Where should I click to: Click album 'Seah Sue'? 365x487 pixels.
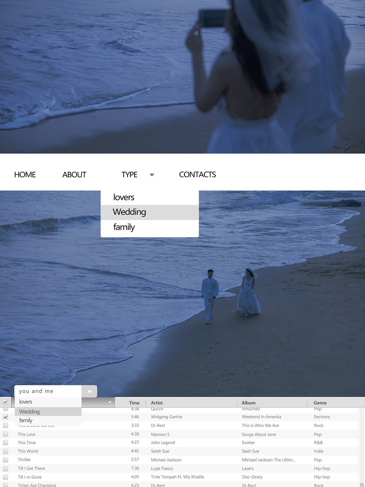[250, 451]
